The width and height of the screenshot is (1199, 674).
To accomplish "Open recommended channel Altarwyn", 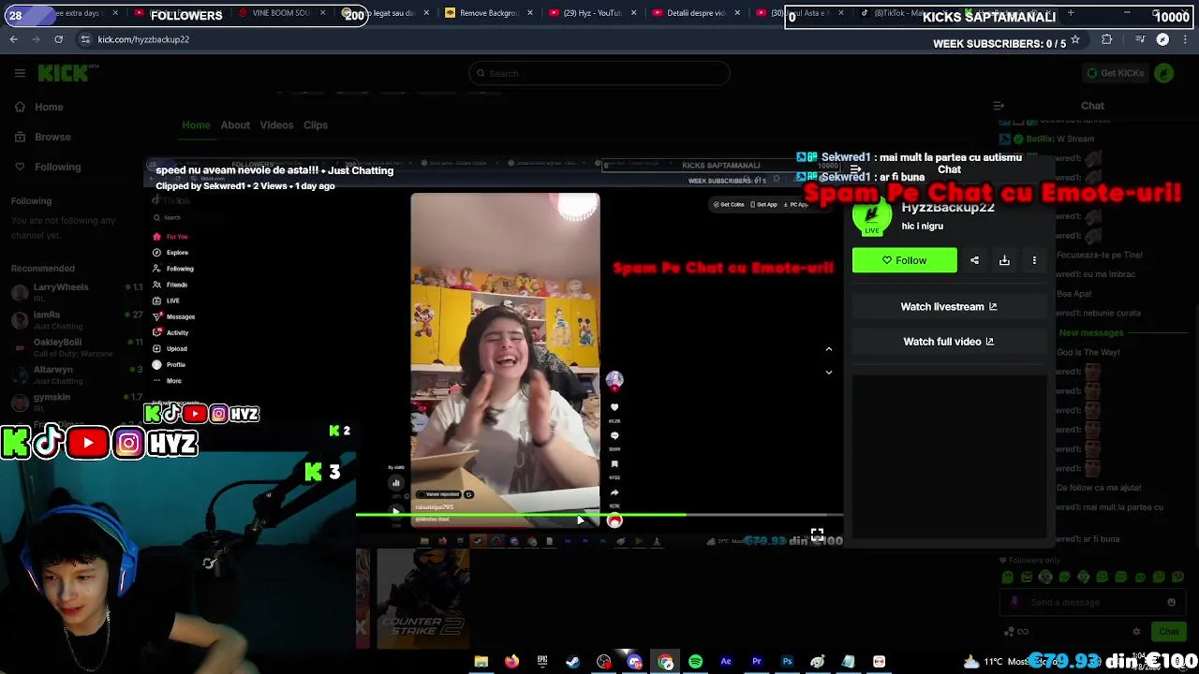I will point(75,374).
